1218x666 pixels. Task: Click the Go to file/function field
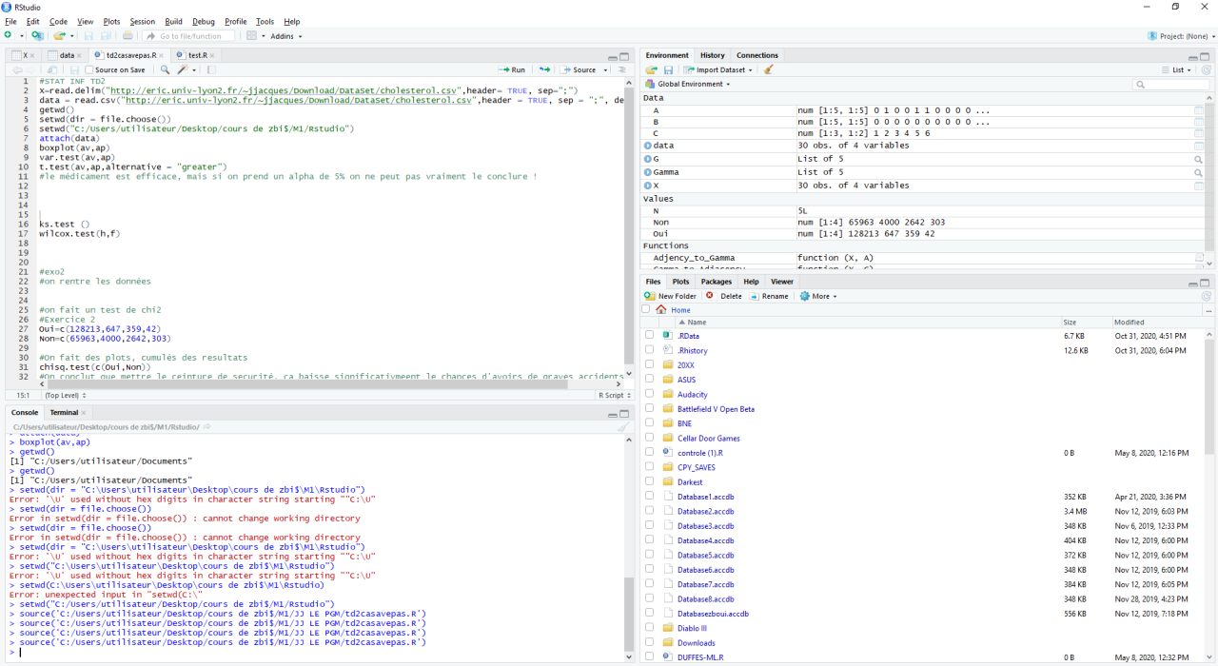(x=190, y=36)
